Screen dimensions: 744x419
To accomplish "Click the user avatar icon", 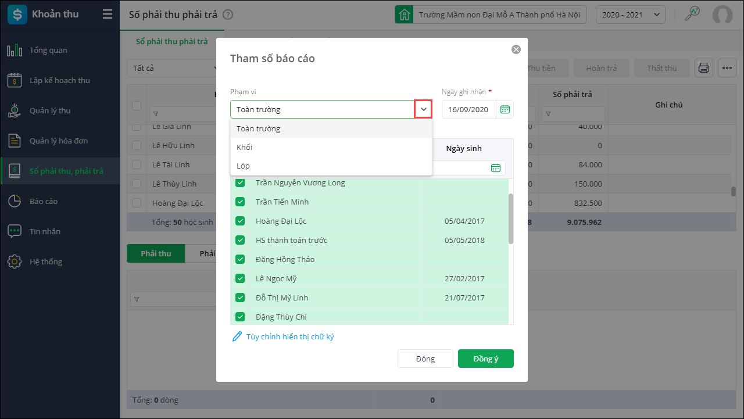I will pos(722,15).
